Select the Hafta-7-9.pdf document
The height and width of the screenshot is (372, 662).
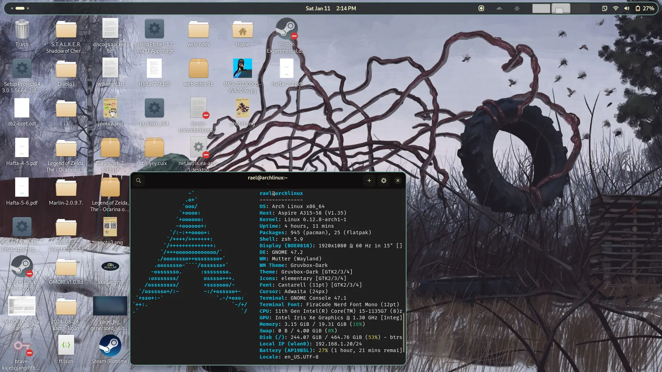[x=154, y=68]
